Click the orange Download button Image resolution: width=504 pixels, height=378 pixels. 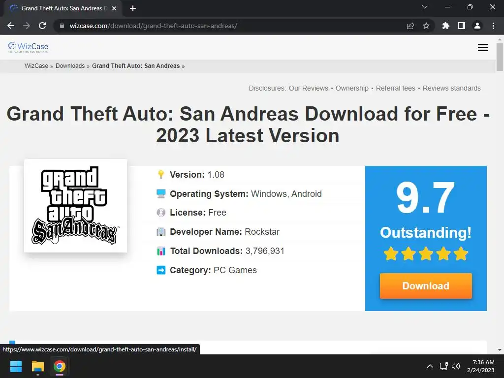(x=426, y=286)
